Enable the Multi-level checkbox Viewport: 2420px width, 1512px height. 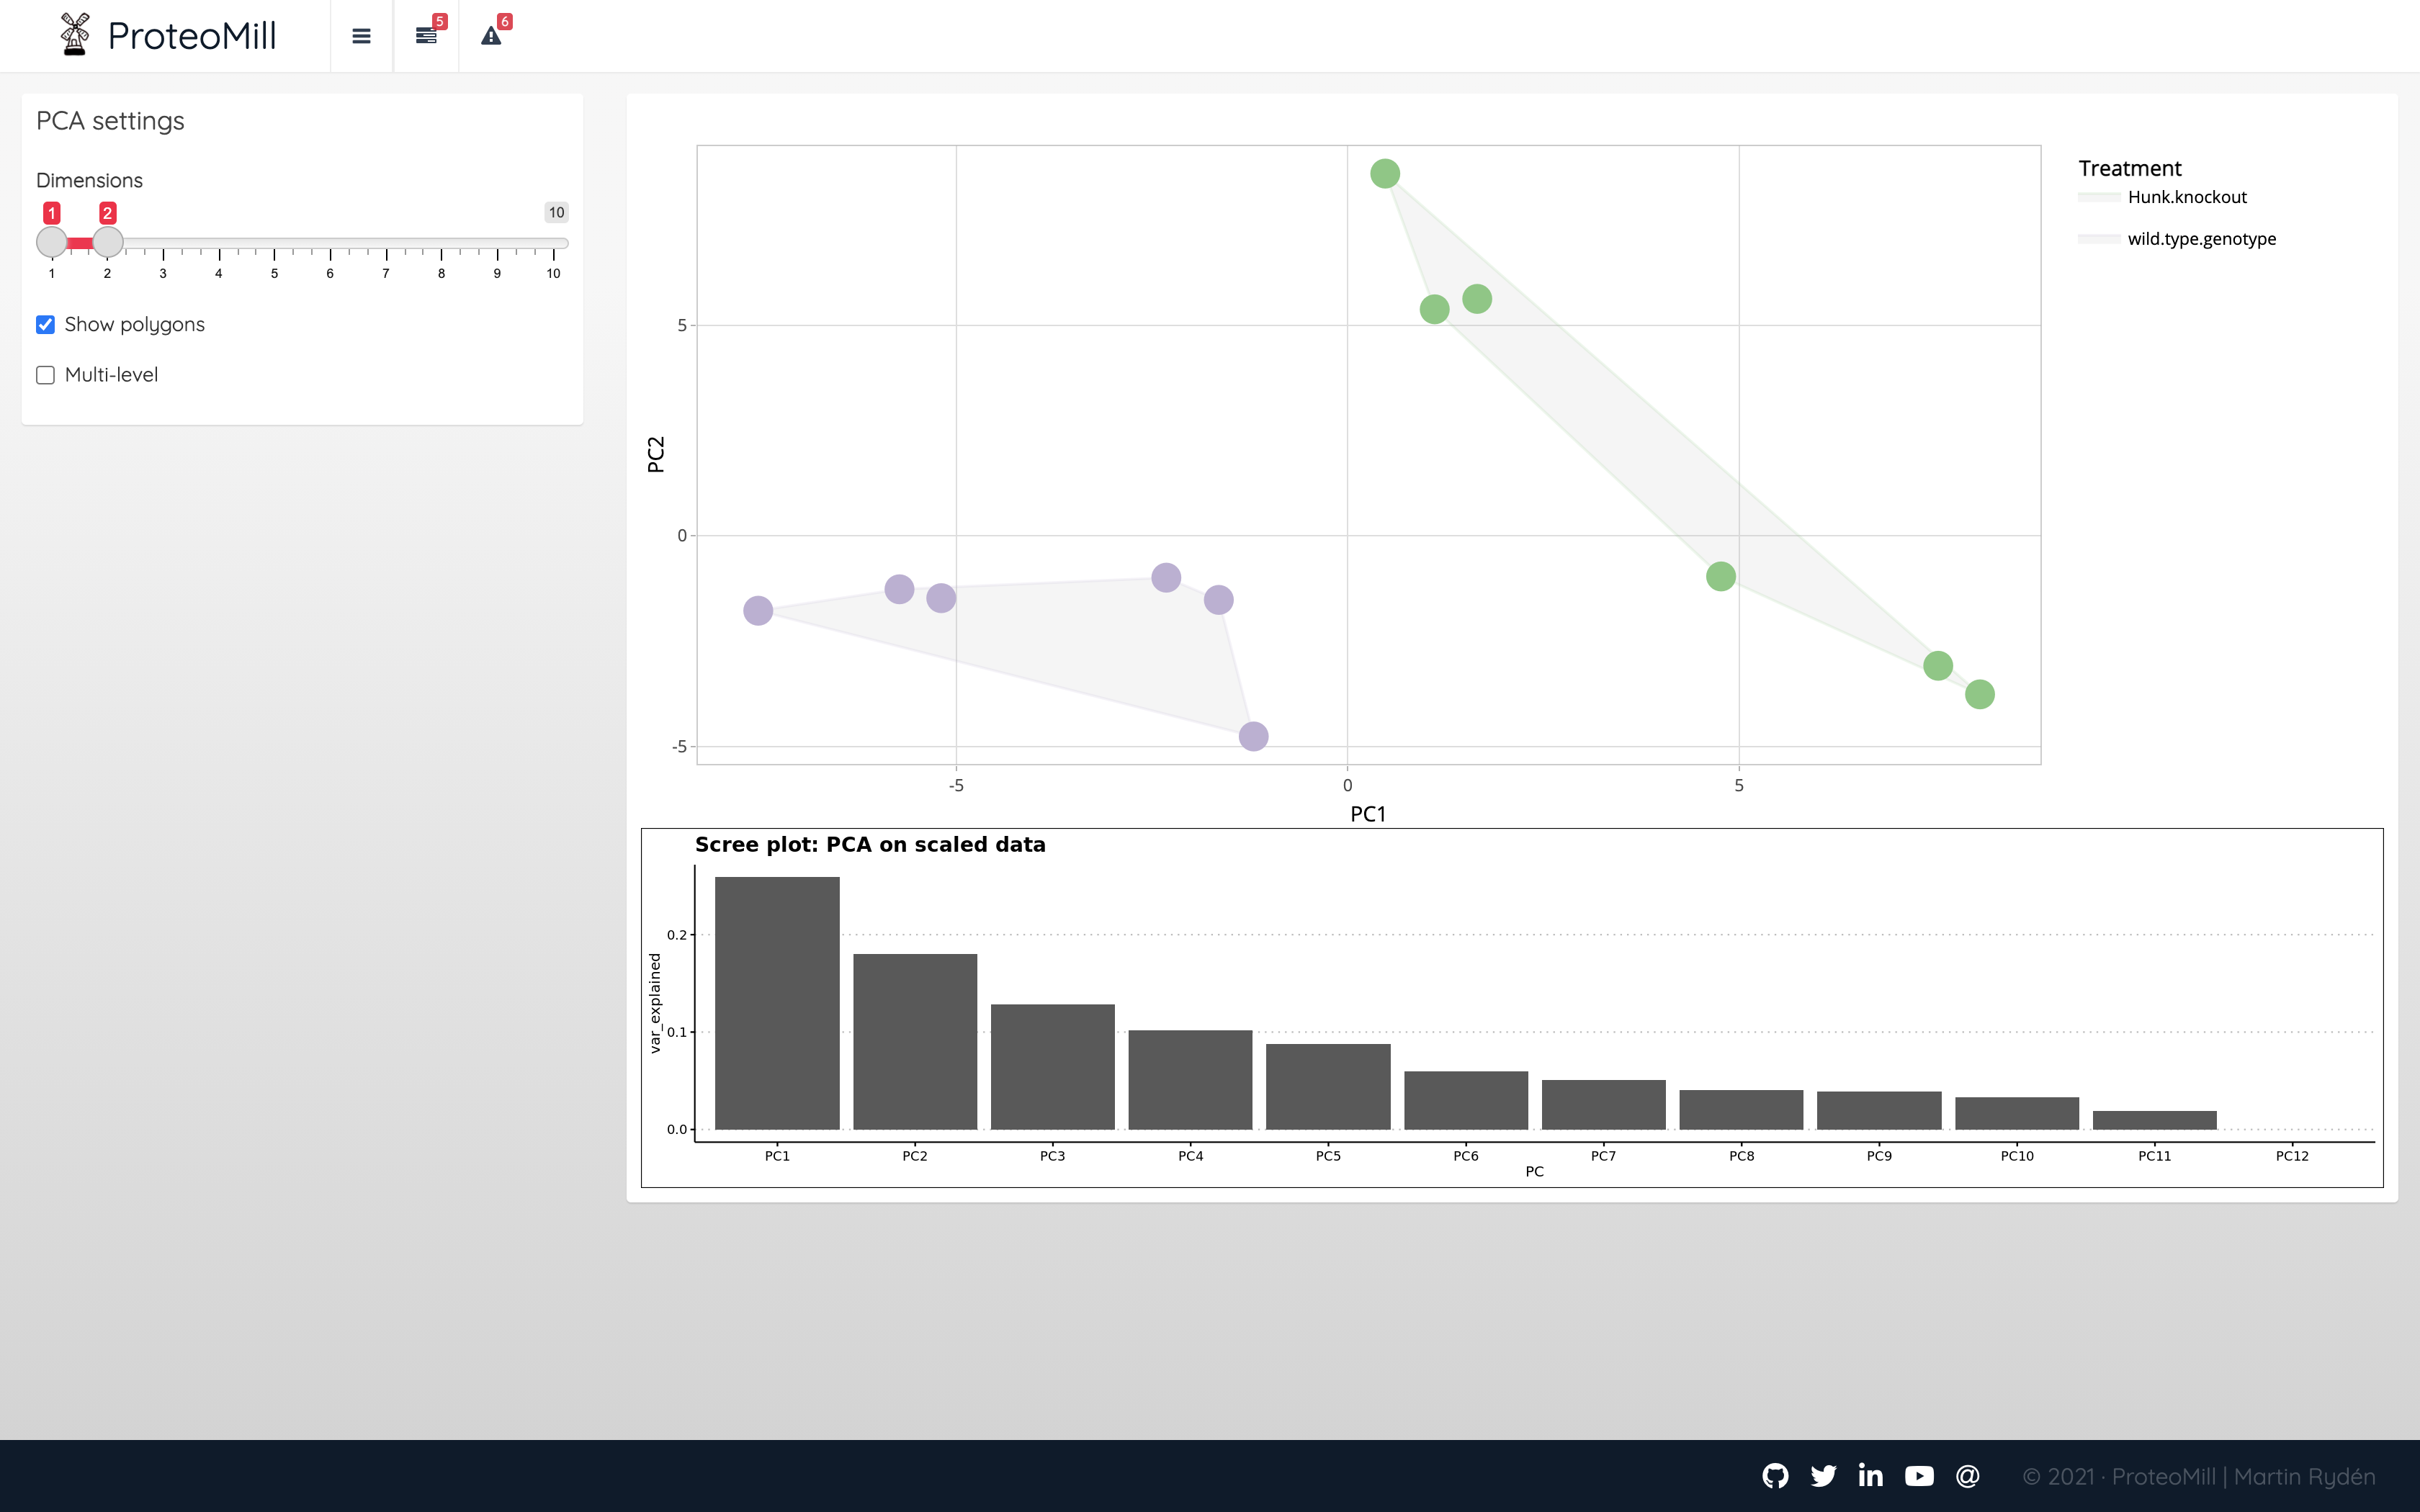[x=46, y=375]
